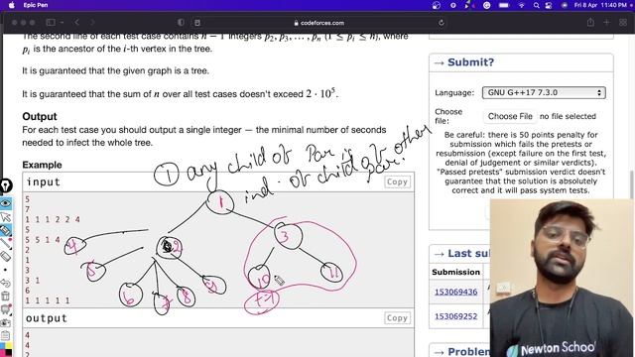
Task: Click the extension icon beside address bar
Action: (x=197, y=23)
